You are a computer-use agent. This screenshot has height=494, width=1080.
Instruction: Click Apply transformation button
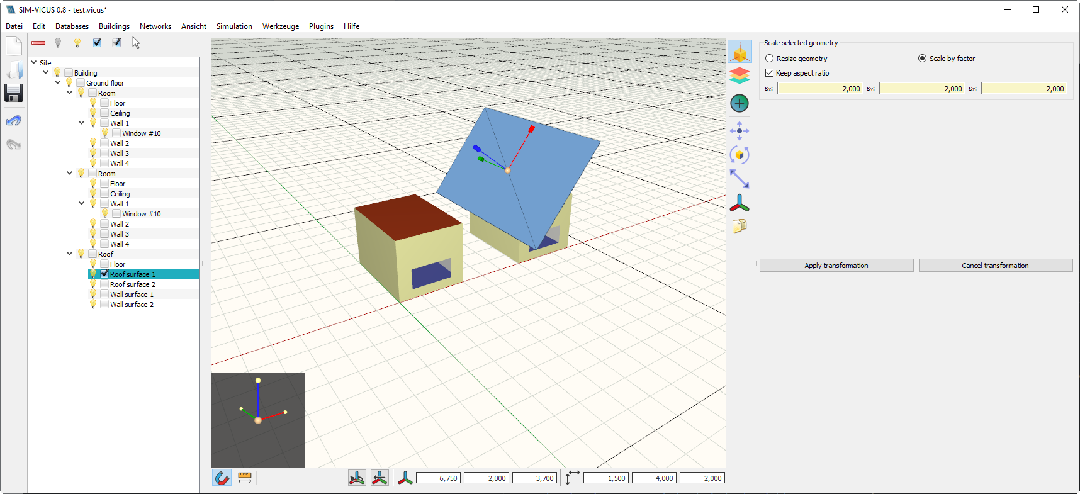pos(836,266)
